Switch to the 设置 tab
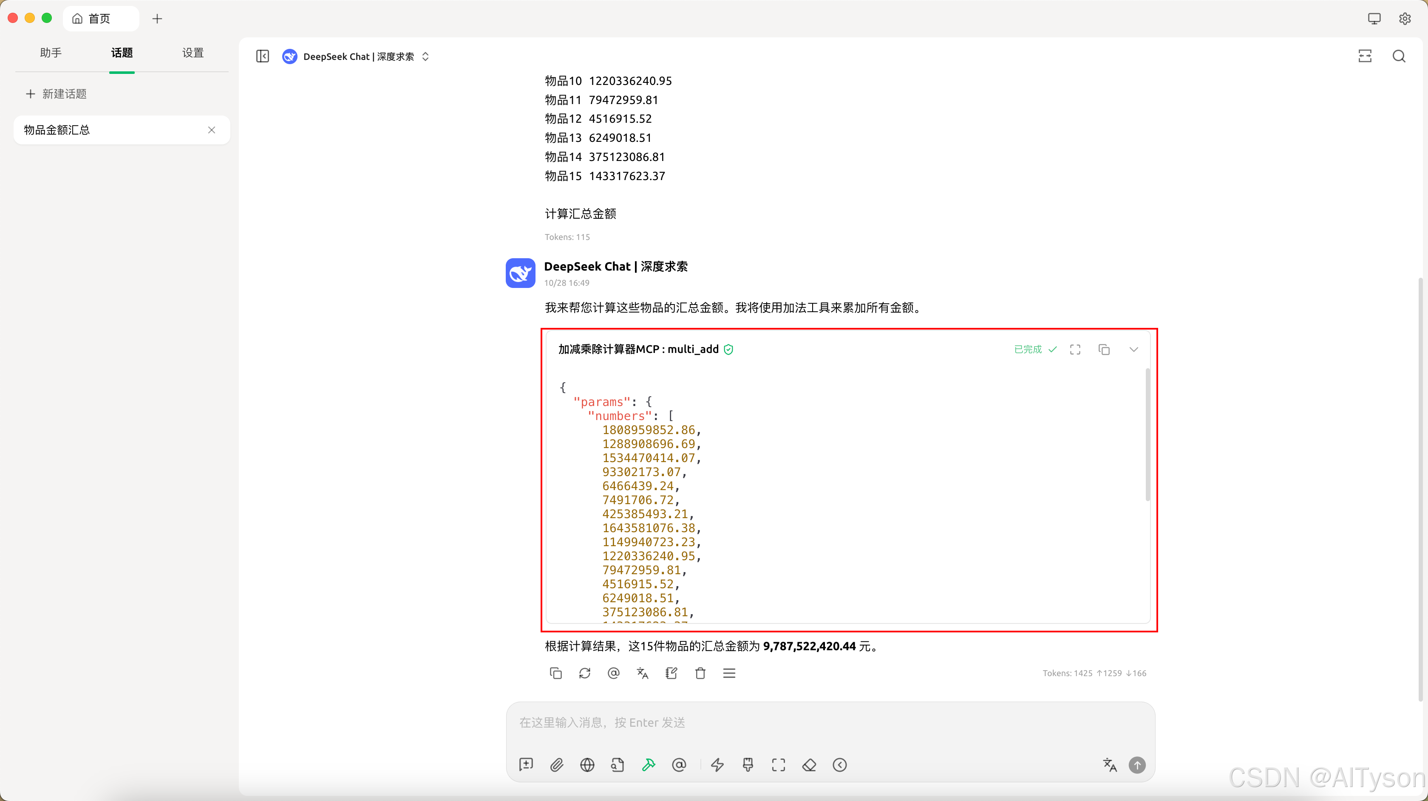The width and height of the screenshot is (1428, 801). click(x=193, y=53)
